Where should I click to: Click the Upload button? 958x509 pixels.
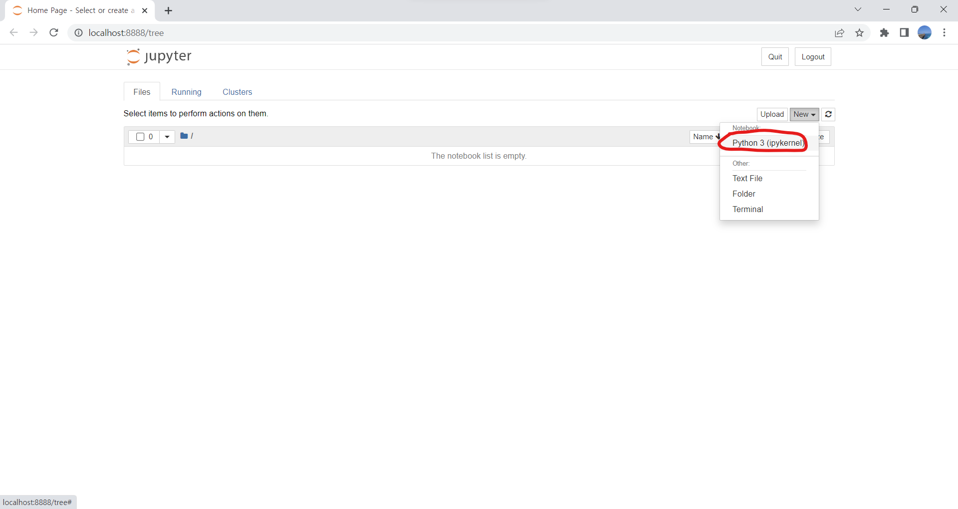(x=772, y=114)
